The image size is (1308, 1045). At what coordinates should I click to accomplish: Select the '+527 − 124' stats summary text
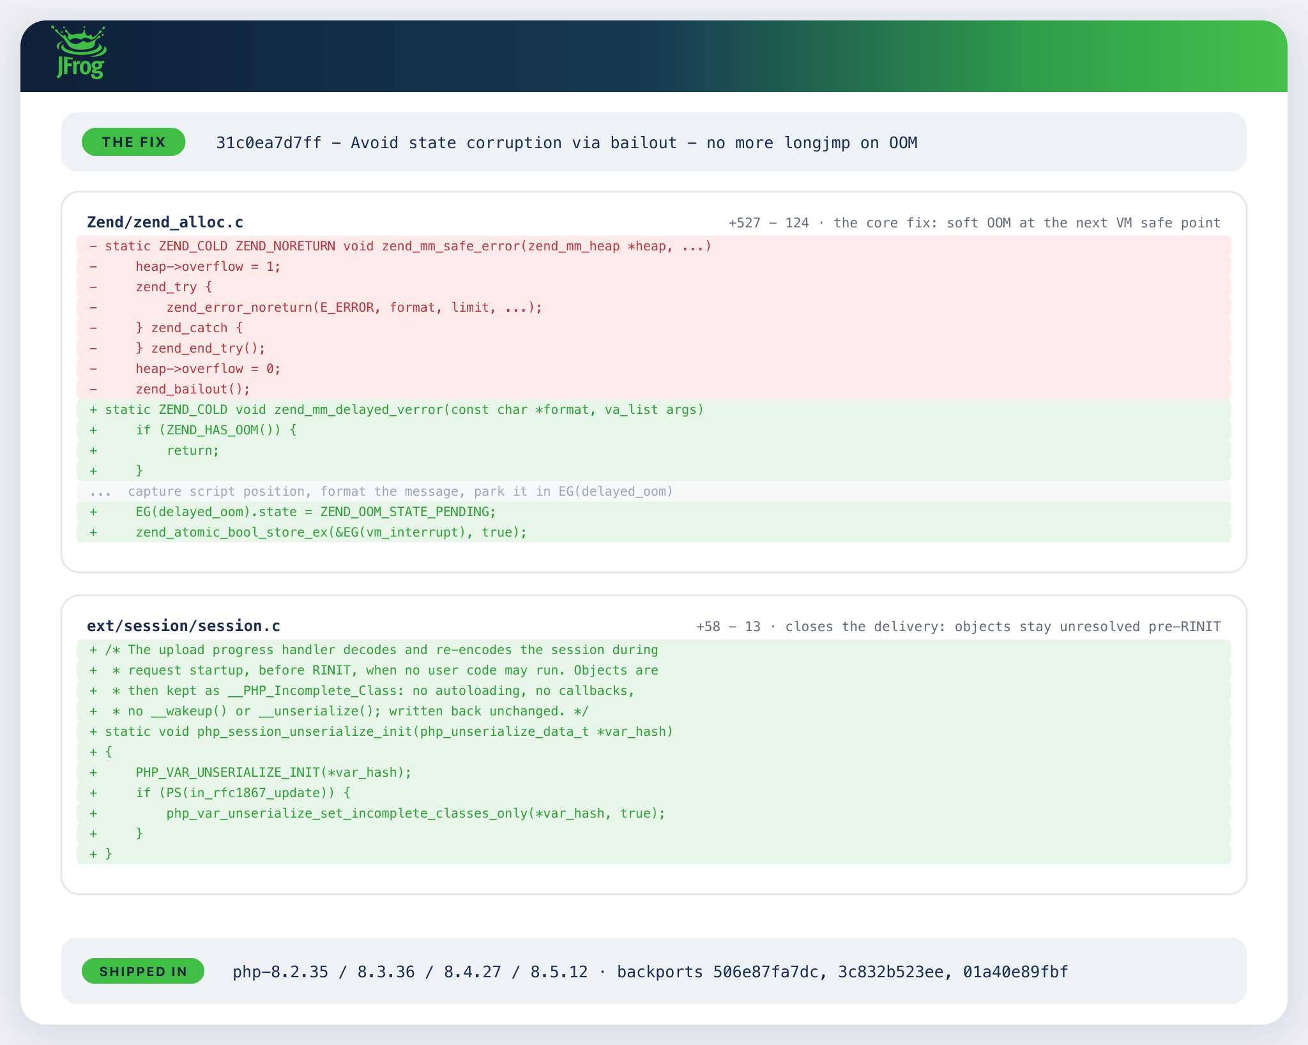(769, 223)
